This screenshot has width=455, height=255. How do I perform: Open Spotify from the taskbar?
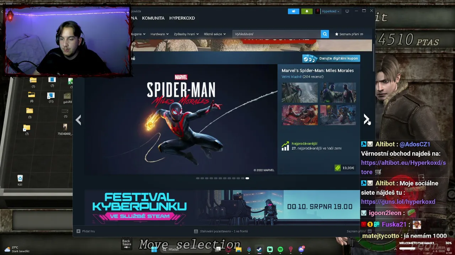click(x=280, y=249)
